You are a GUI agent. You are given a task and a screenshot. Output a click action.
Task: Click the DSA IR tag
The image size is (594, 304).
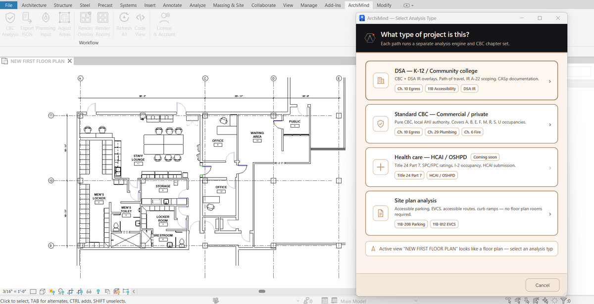(469, 89)
